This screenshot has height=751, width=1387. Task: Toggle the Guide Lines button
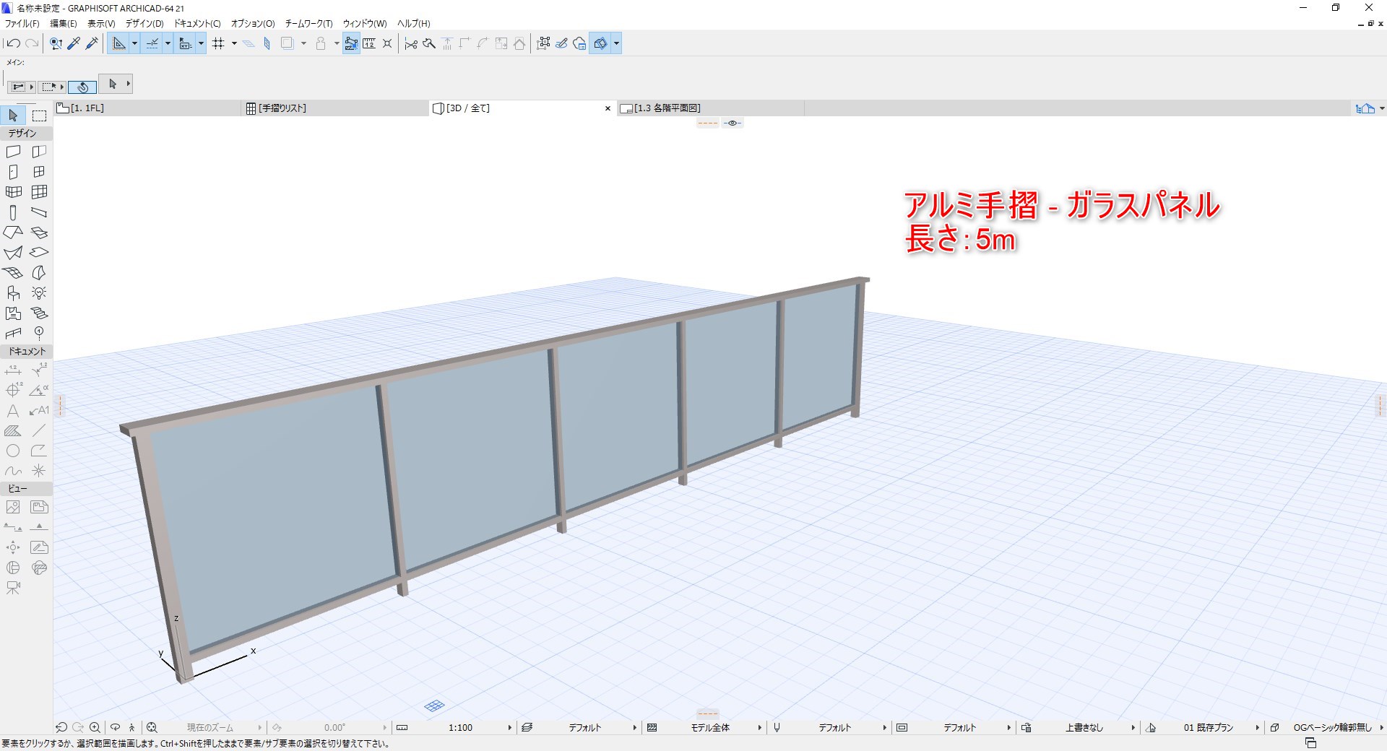coord(152,43)
